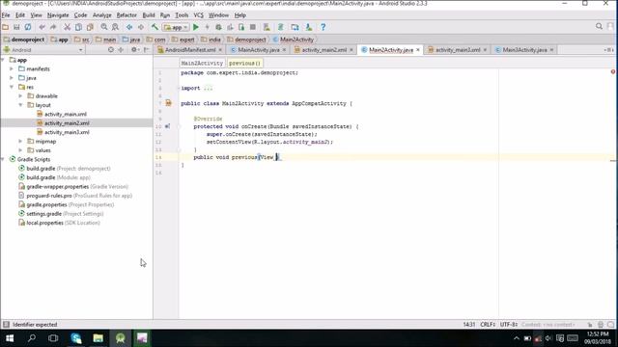Open Search Everywhere magnifier at top right
This screenshot has width=618, height=347.
click(x=599, y=26)
